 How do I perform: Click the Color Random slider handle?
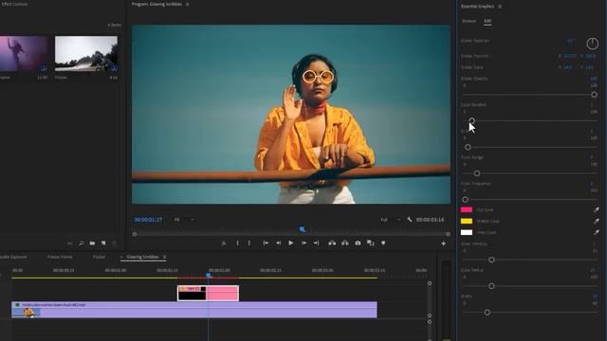click(471, 121)
